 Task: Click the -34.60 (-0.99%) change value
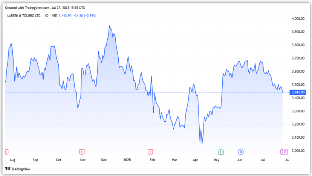(x=86, y=16)
